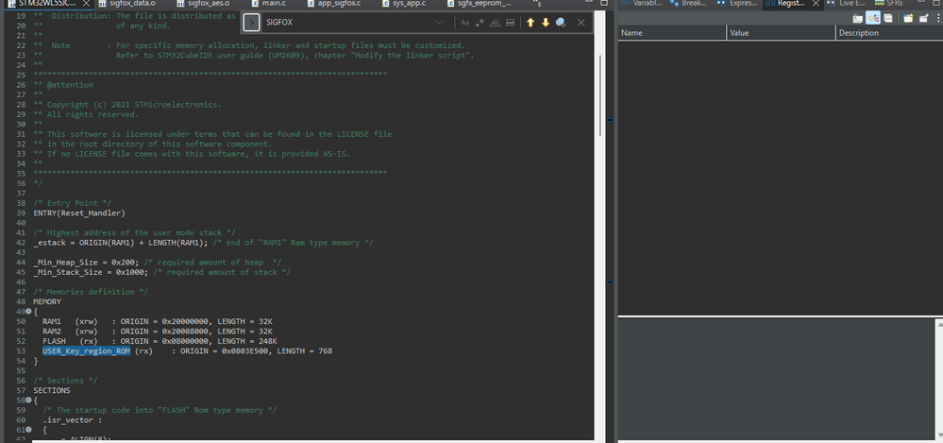Switch to the sigfox_aes.o tab
The height and width of the screenshot is (443, 943).
coord(203,4)
